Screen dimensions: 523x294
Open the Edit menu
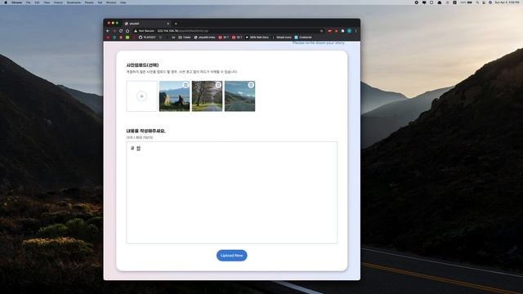(37, 2)
